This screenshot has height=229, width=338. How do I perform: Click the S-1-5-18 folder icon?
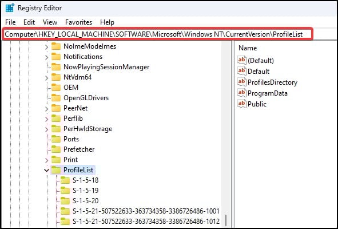65,180
